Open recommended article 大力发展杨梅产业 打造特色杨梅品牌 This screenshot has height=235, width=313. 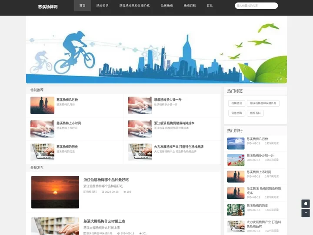coord(179,147)
